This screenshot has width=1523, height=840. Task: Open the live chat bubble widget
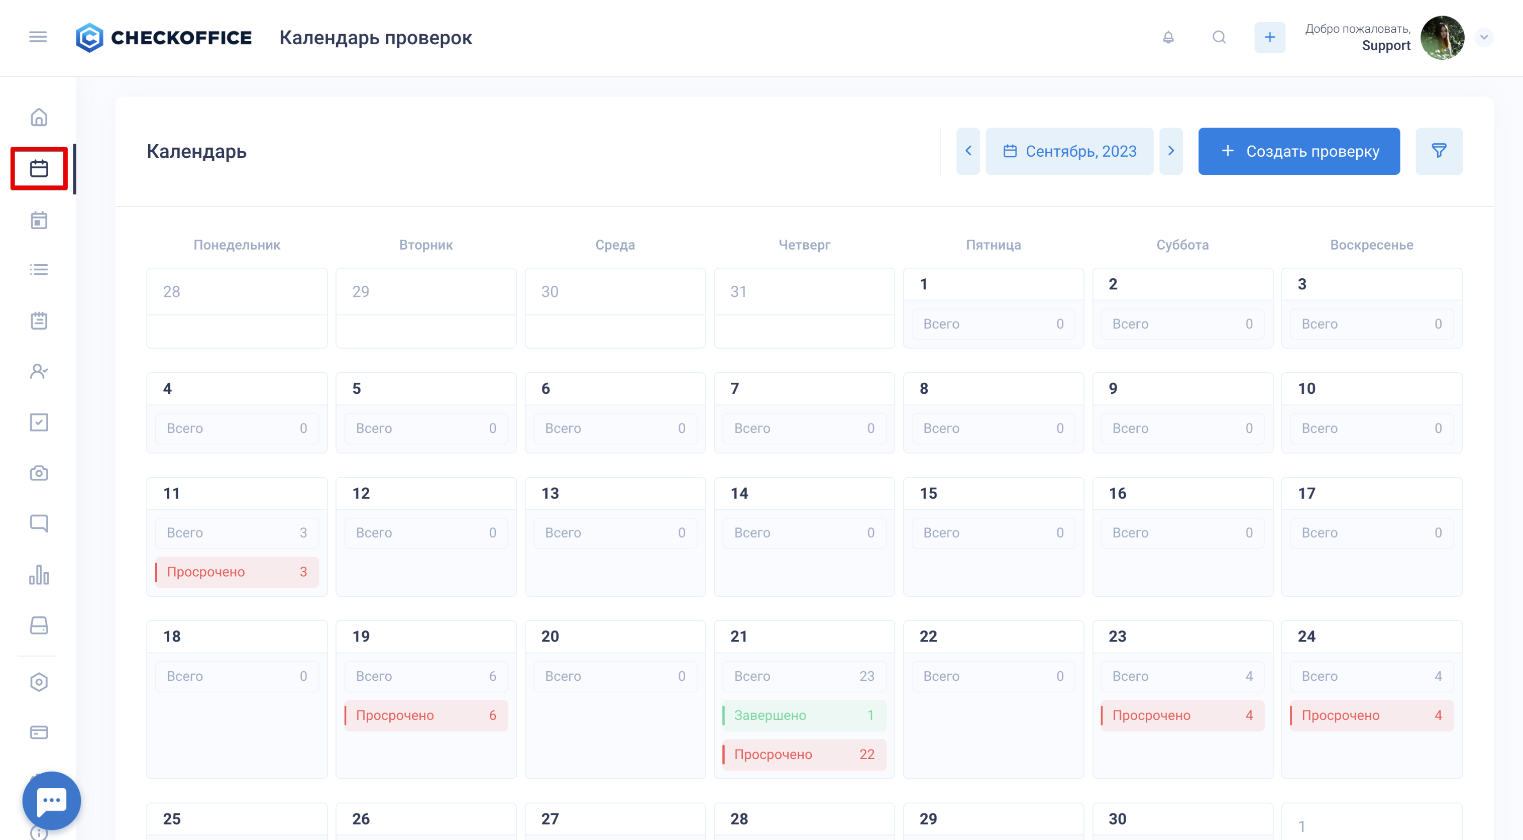click(x=51, y=800)
